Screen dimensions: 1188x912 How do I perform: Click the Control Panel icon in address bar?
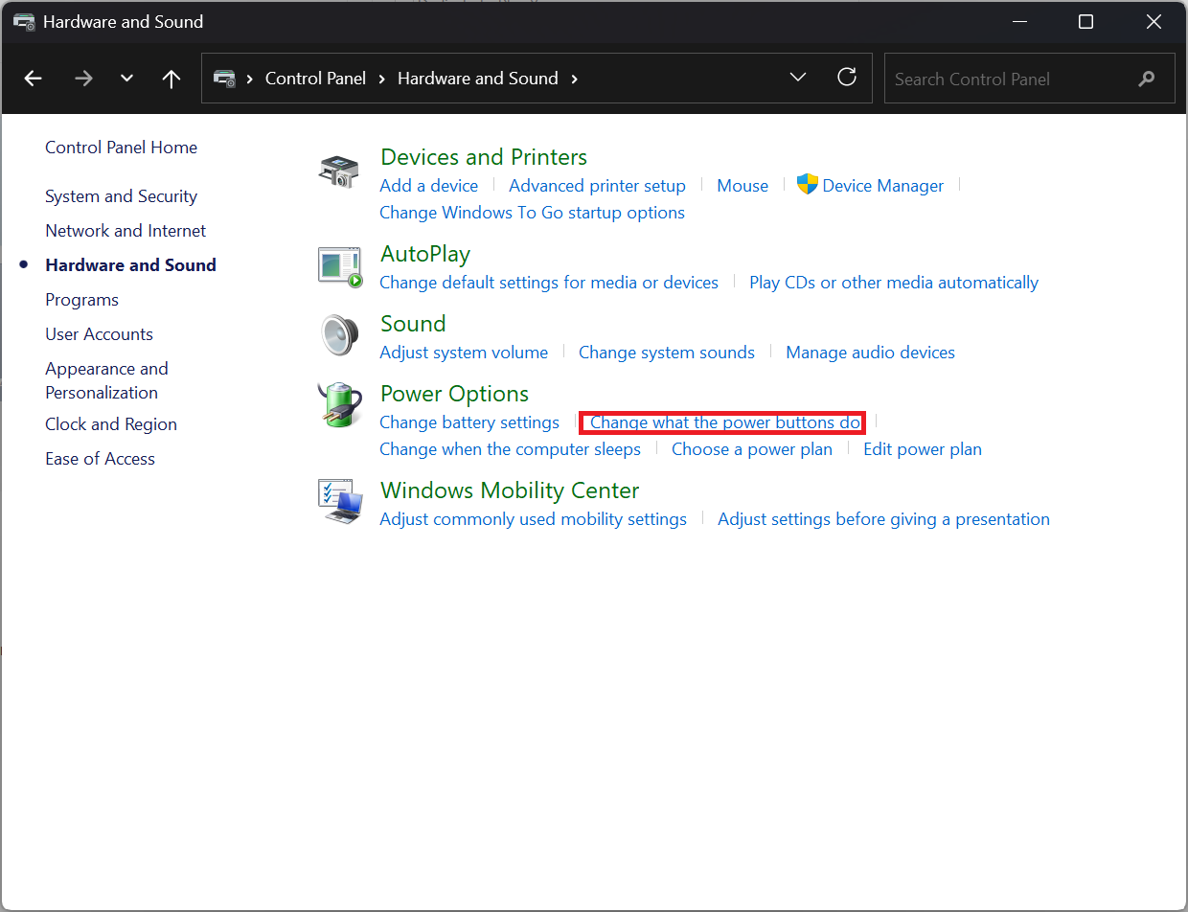[x=224, y=79]
